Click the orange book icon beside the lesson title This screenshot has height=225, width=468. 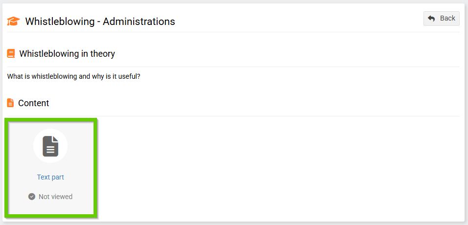(11, 54)
